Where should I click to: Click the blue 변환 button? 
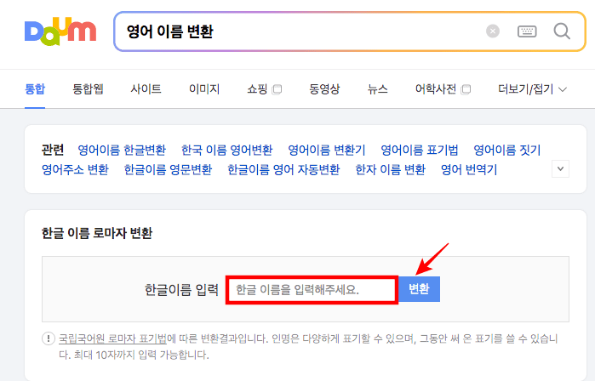420,289
